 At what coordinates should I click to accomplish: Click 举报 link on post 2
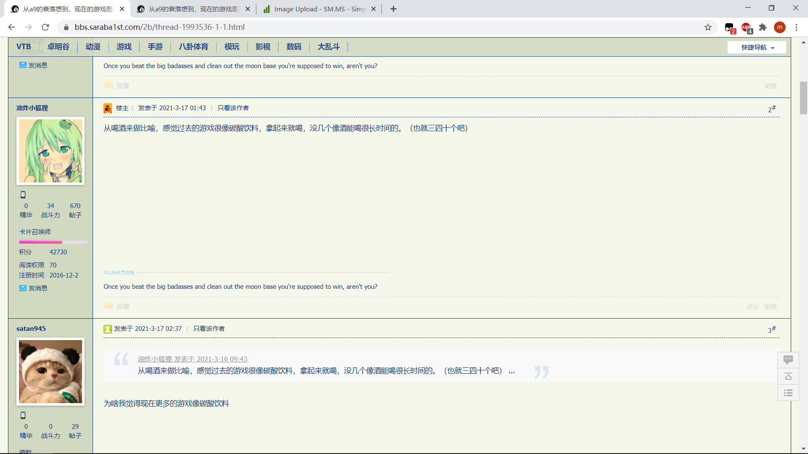[x=770, y=306]
